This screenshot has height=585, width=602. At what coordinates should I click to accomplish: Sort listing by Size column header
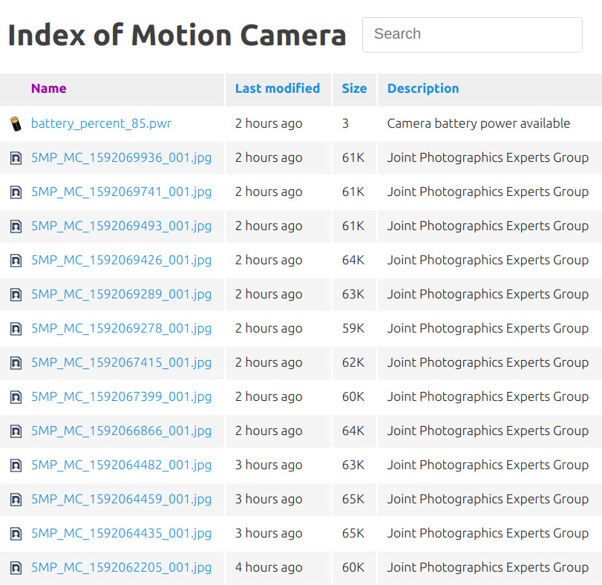tap(354, 88)
